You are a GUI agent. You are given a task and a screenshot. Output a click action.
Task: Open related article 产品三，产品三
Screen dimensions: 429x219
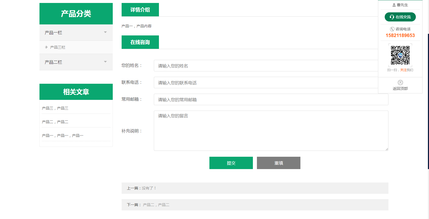55,108
